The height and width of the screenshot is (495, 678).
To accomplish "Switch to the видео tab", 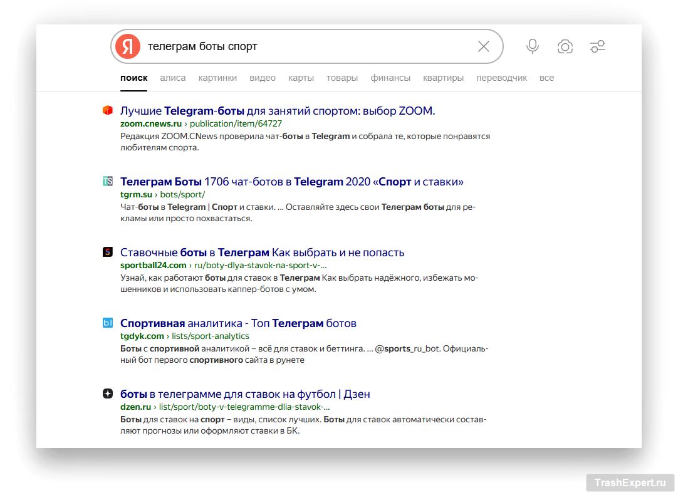I will tap(263, 78).
